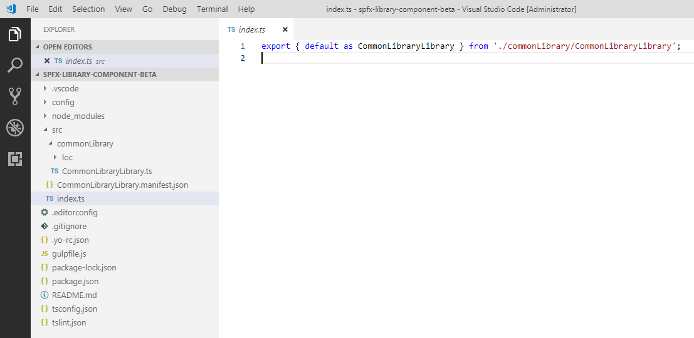Screen dimensions: 694x338
Task: Open the Explorer view in activity bar
Action: (x=15, y=34)
